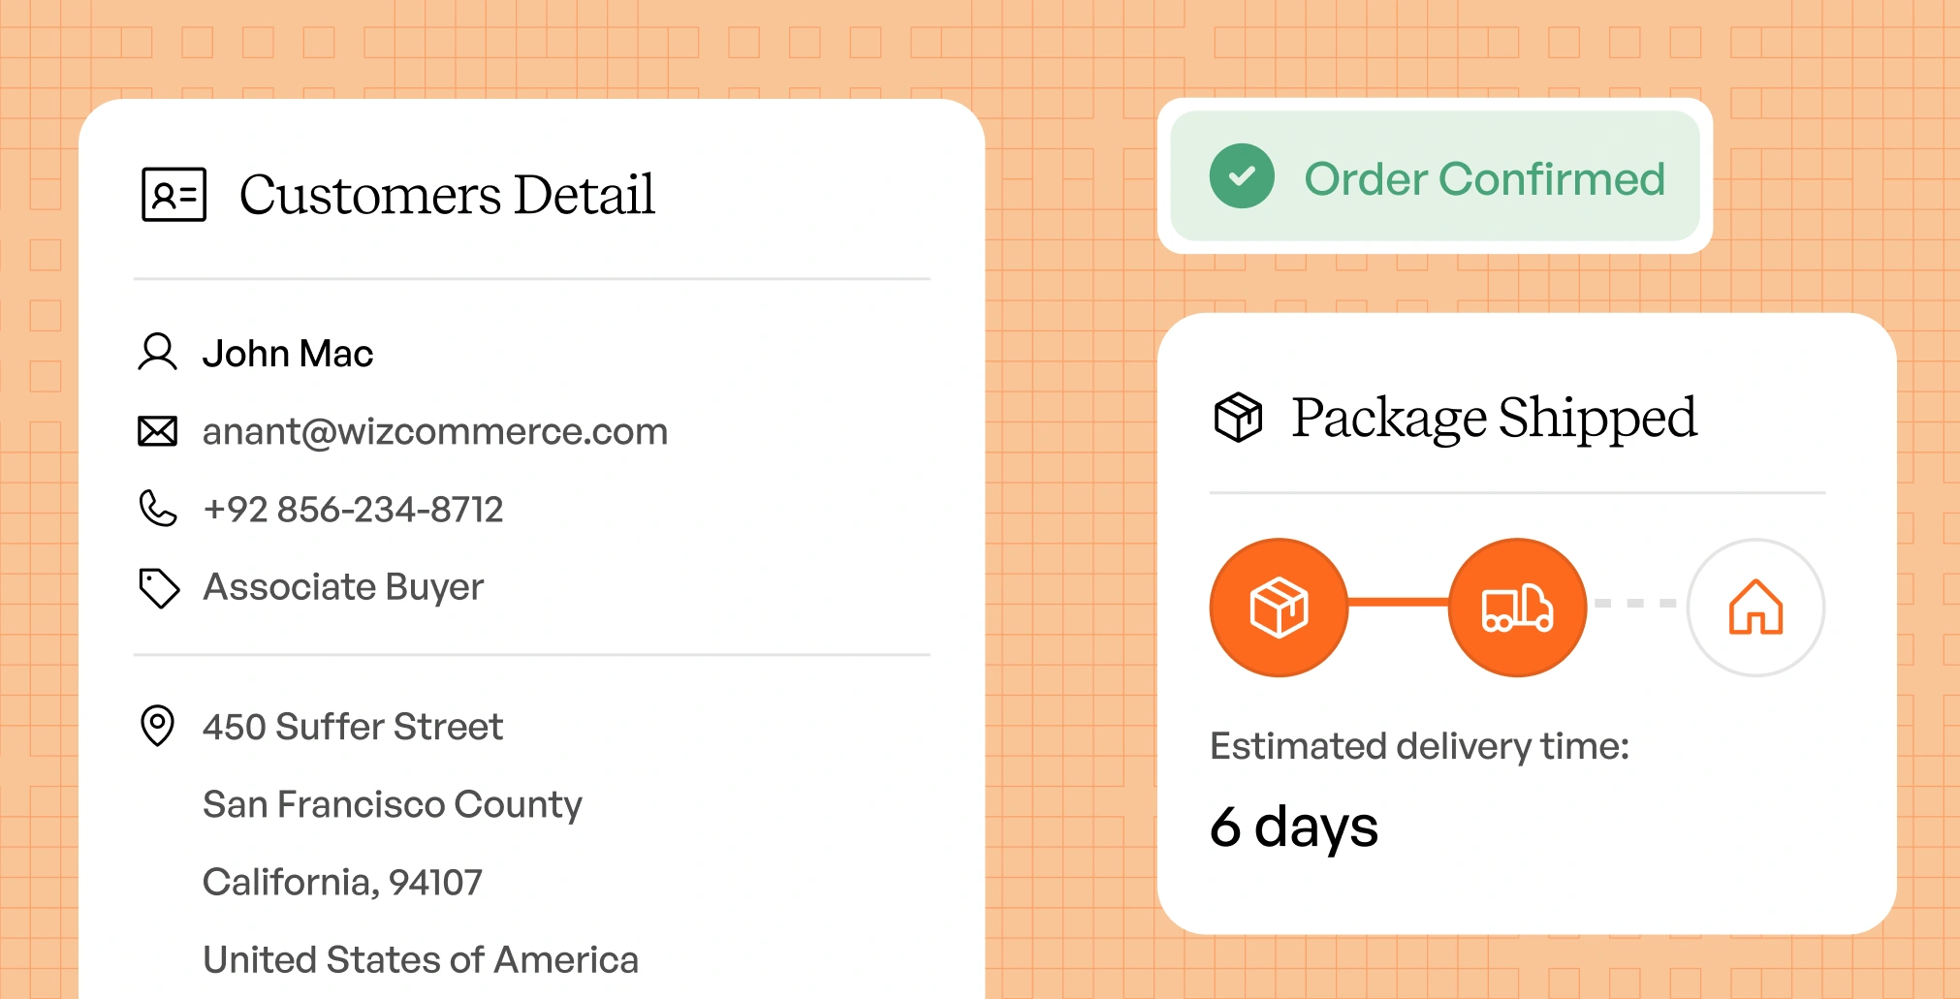Click the Associate Buyer label
Screen dimensions: 1960x999
pos(343,587)
